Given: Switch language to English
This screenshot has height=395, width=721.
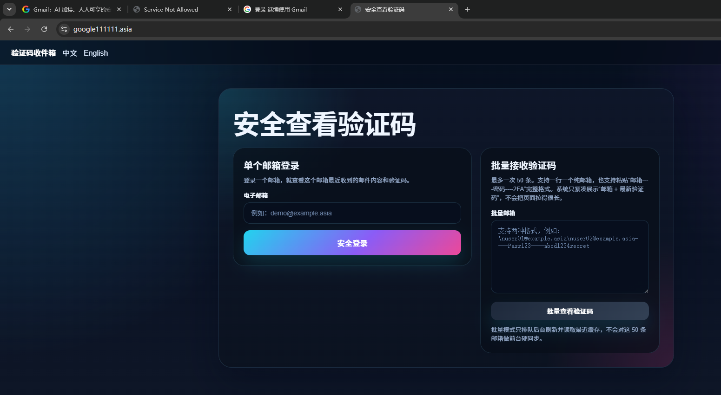Looking at the screenshot, I should click(96, 53).
